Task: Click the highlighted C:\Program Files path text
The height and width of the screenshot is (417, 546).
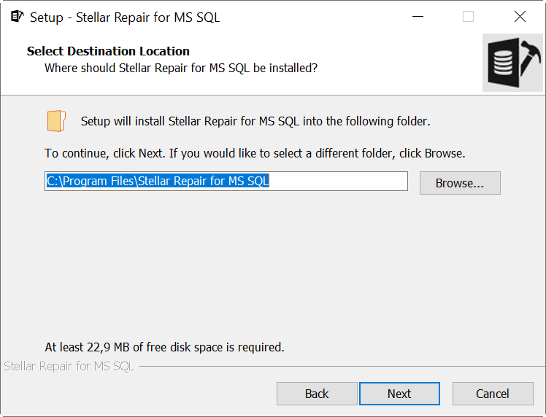Action: point(158,181)
